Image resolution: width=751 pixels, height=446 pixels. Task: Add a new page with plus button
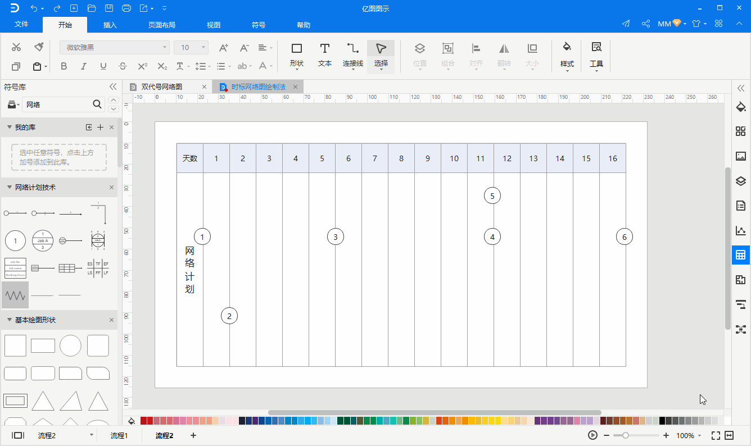pos(193,435)
